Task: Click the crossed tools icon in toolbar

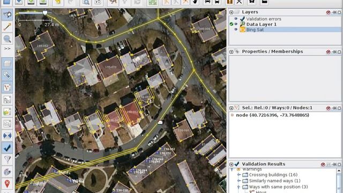Action: tap(240, 2)
